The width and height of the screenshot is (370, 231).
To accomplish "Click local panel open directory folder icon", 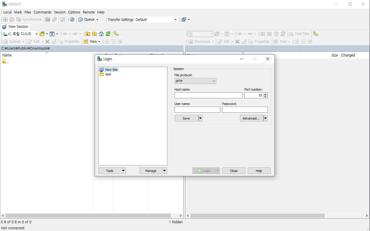I will coord(42,34).
